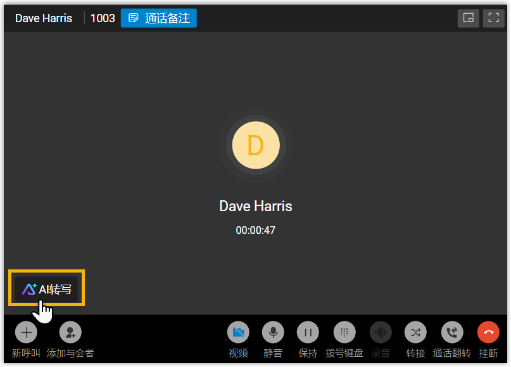The height and width of the screenshot is (367, 511).
Task: Toggle the 视频 camera on
Action: coord(238,332)
